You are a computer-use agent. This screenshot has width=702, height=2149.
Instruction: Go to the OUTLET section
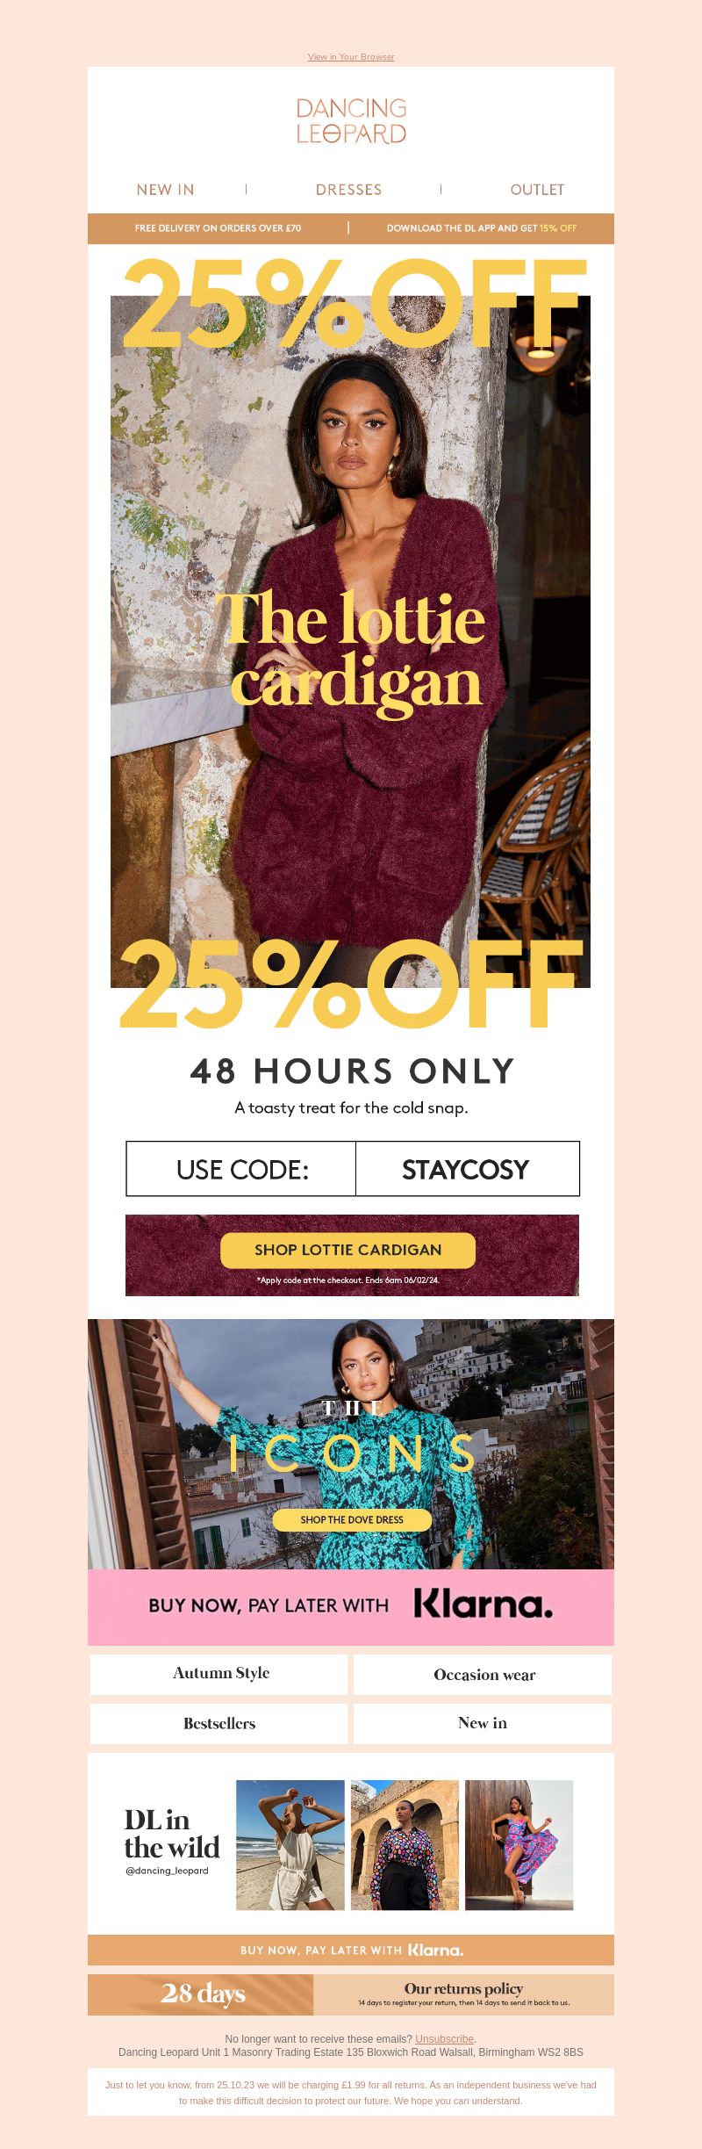coord(537,190)
